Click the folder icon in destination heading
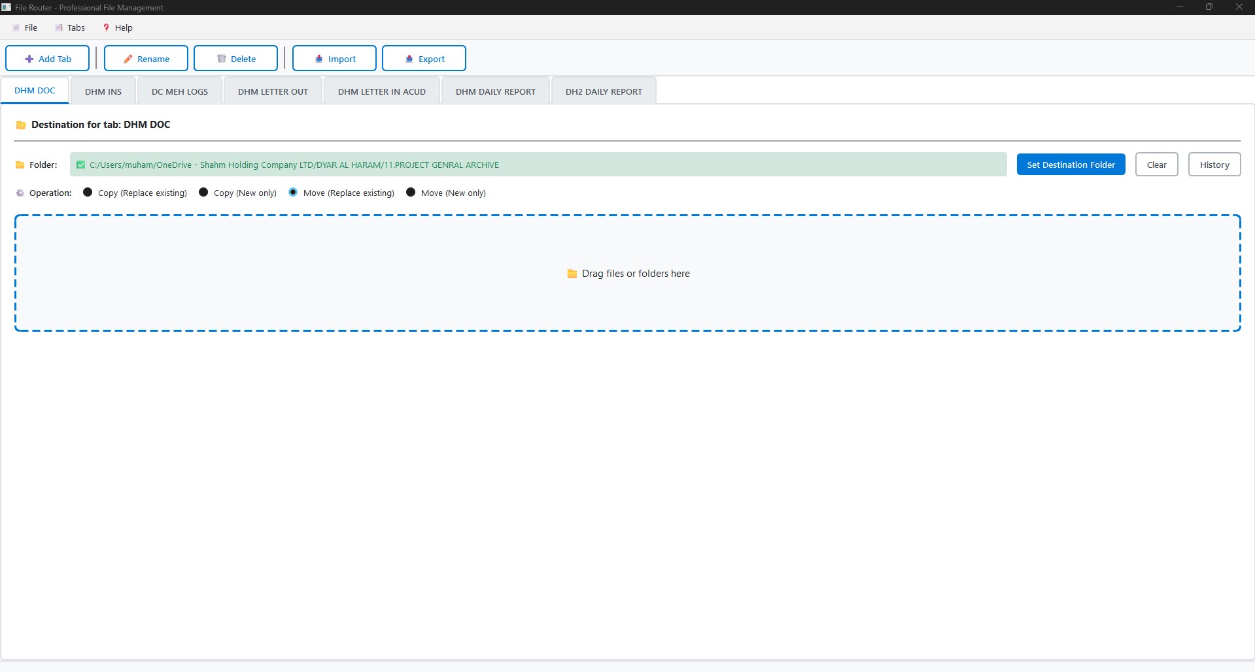This screenshot has width=1255, height=672. (21, 125)
